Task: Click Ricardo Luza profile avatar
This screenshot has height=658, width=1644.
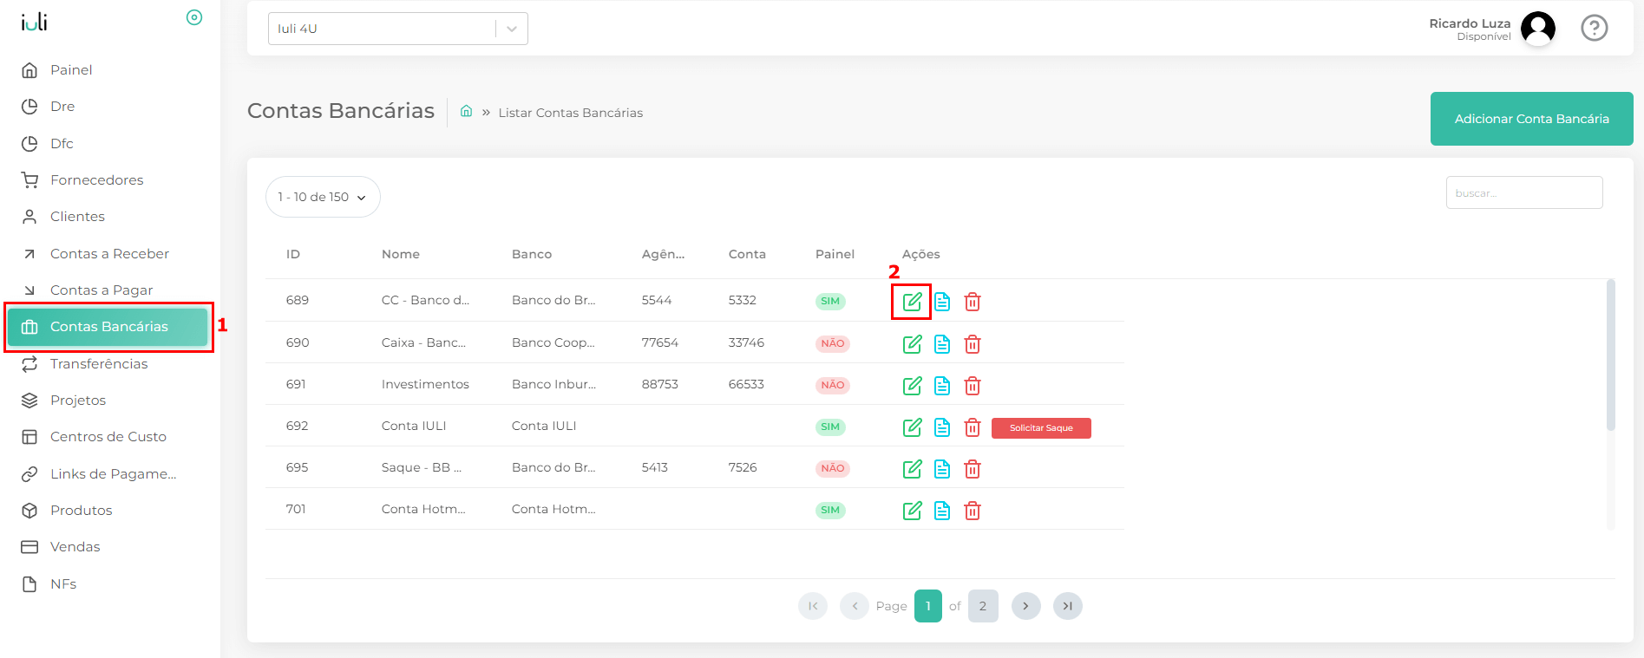Action: pyautogui.click(x=1538, y=29)
